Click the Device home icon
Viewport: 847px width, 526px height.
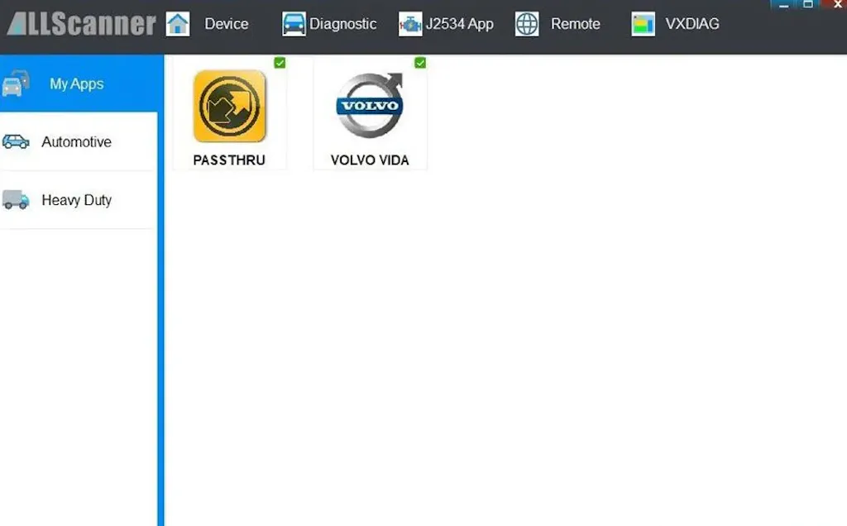pos(178,24)
